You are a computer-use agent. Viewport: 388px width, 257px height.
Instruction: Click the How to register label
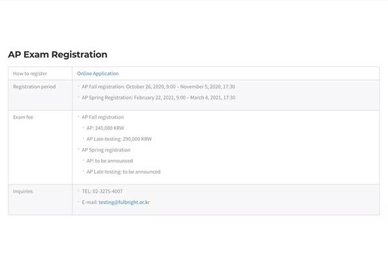pyautogui.click(x=30, y=73)
